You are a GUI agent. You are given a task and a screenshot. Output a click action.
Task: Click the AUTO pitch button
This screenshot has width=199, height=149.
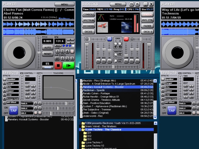click(x=47, y=47)
